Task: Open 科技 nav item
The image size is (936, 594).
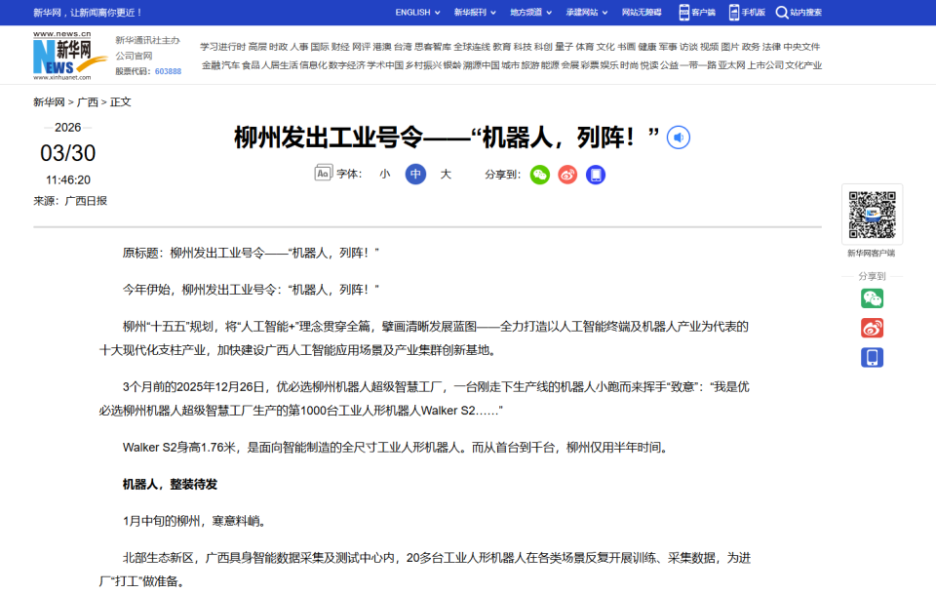Action: (x=523, y=47)
